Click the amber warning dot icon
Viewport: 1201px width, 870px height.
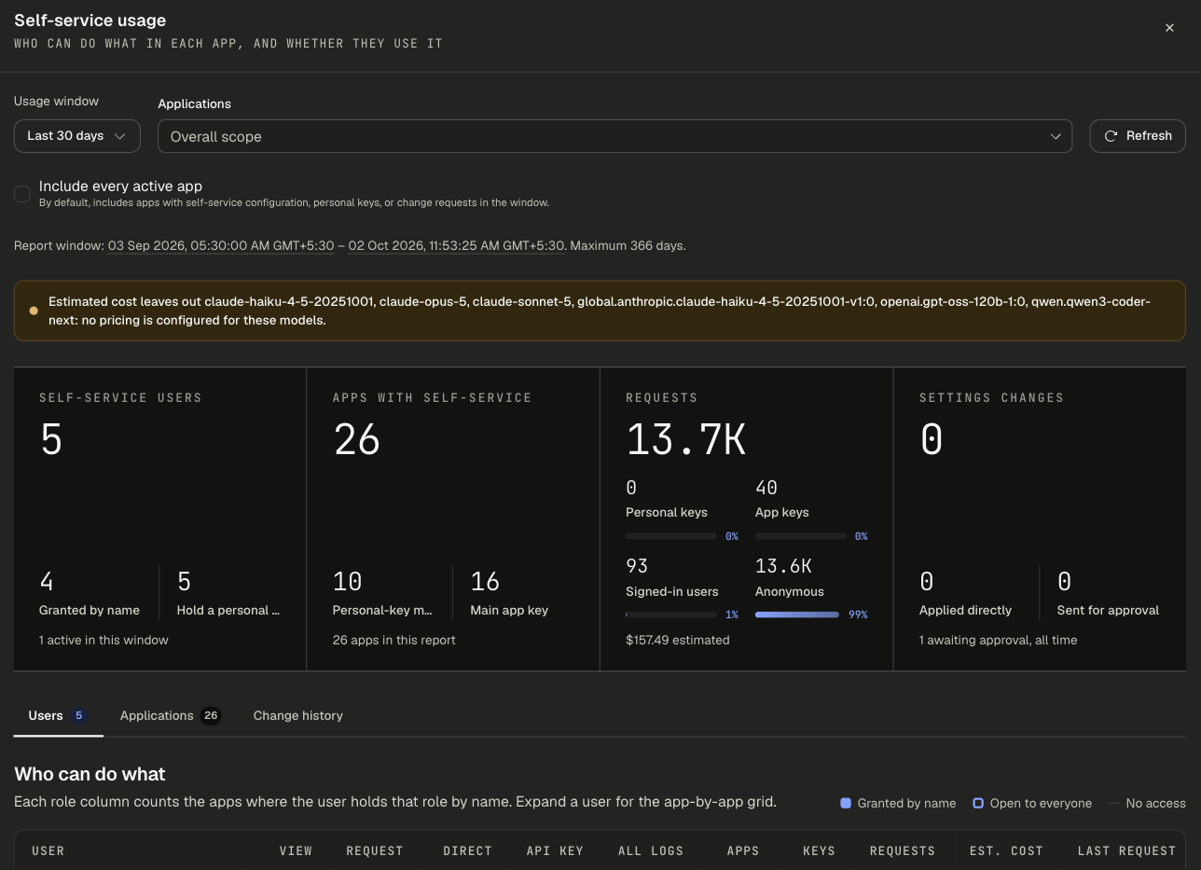click(34, 311)
